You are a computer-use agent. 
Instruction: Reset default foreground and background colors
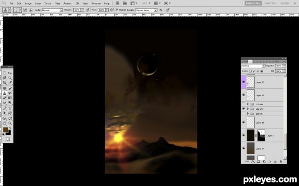3,134
